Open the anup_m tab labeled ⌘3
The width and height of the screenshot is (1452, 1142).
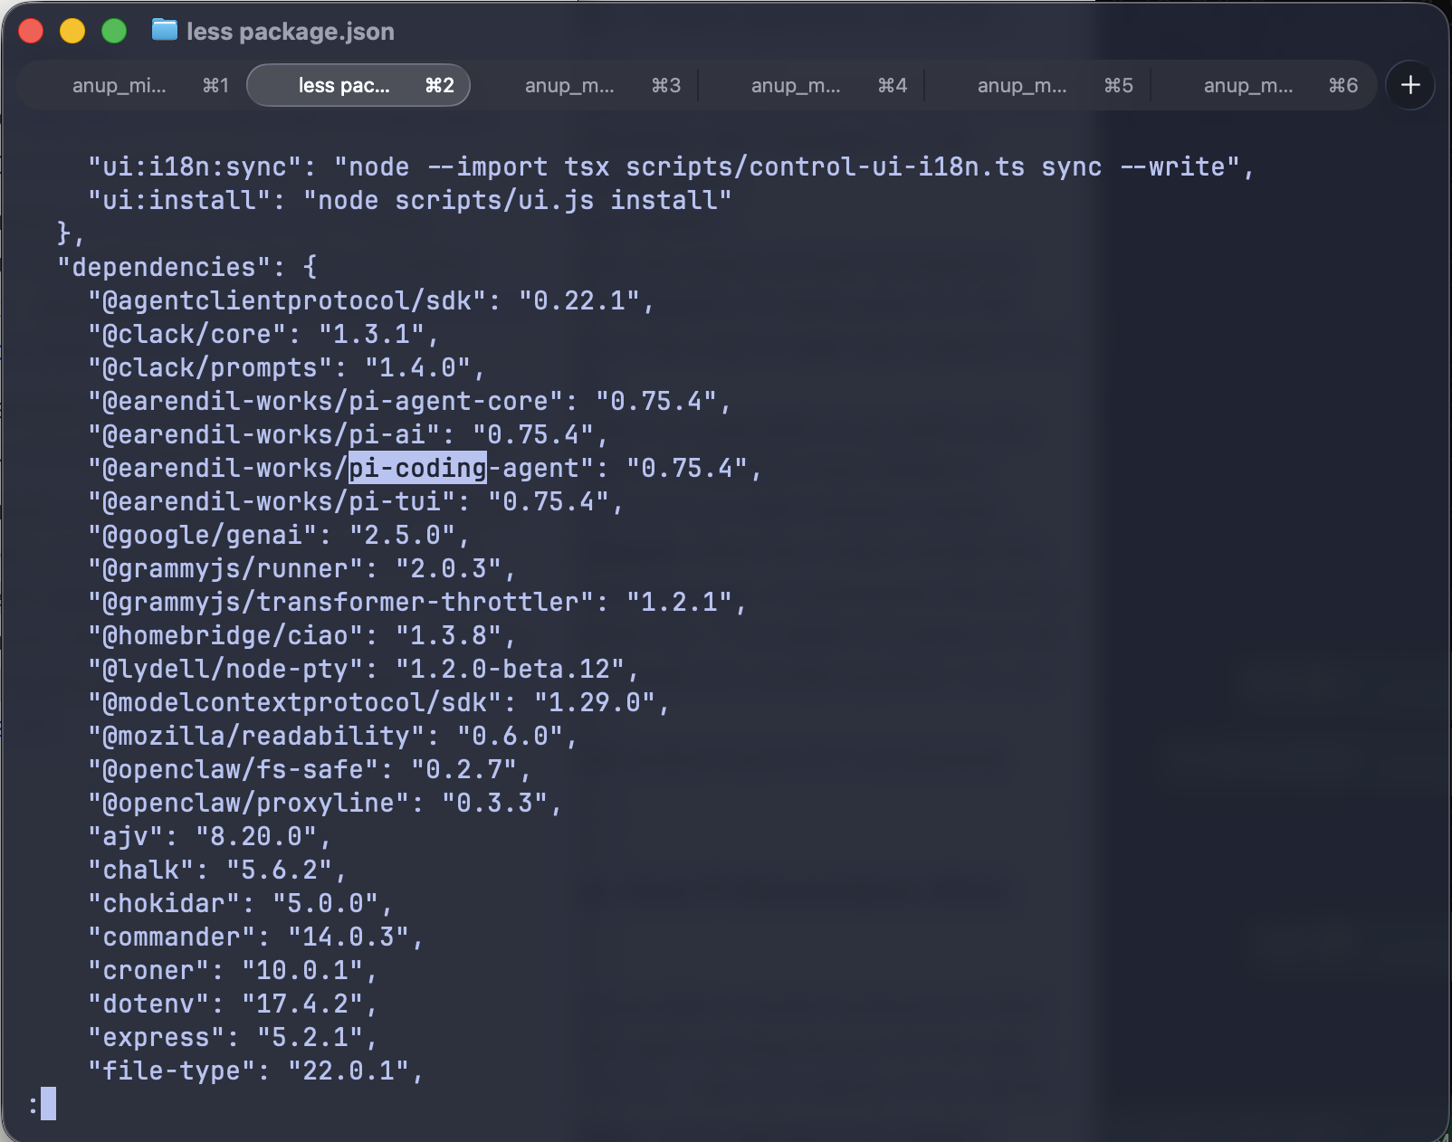tap(585, 85)
